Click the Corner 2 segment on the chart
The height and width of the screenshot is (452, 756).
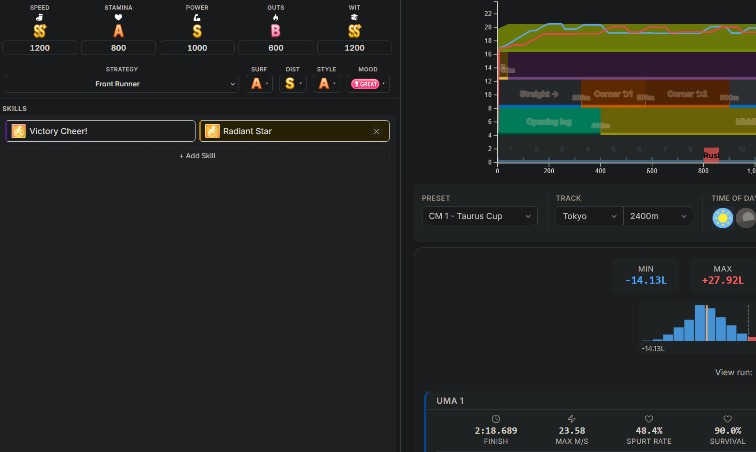pyautogui.click(x=687, y=94)
